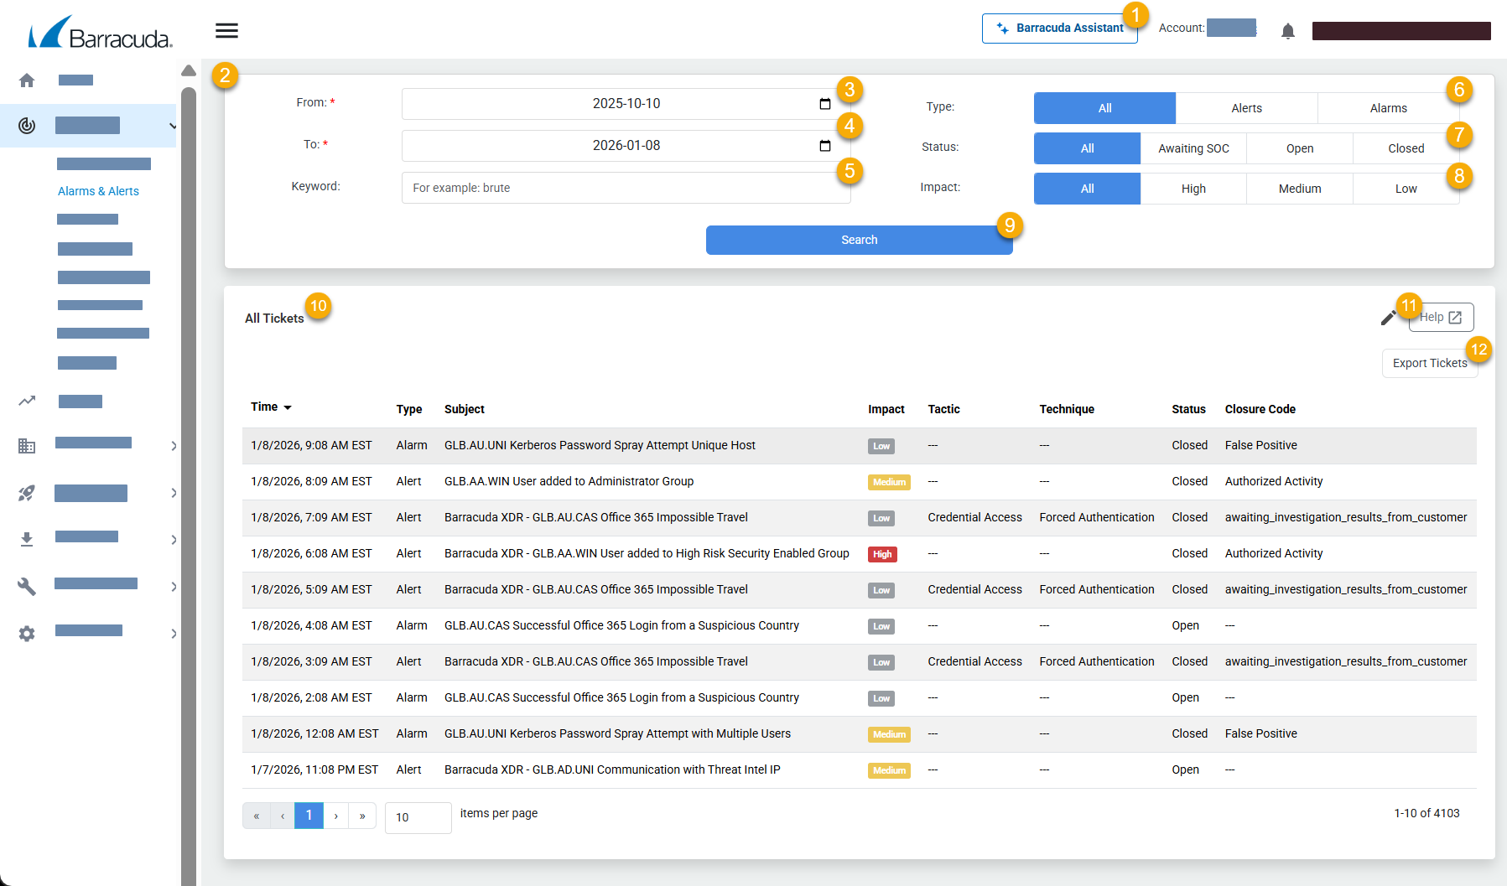Click the Keyword input field
Viewport: 1507px width, 886px height.
(x=626, y=188)
